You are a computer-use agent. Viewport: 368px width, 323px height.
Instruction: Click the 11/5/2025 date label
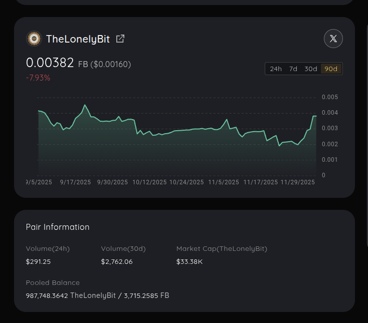point(224,182)
